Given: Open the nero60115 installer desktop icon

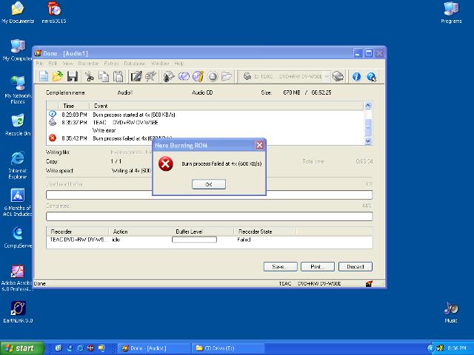Looking at the screenshot, I should click(x=54, y=13).
